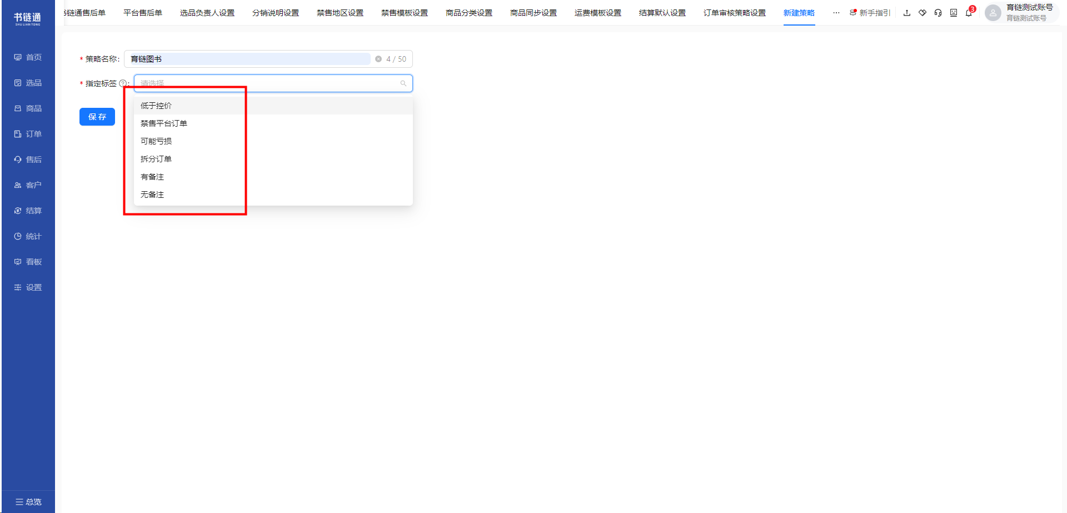
Task: Open the 客户 sidebar section
Action: [x=28, y=185]
